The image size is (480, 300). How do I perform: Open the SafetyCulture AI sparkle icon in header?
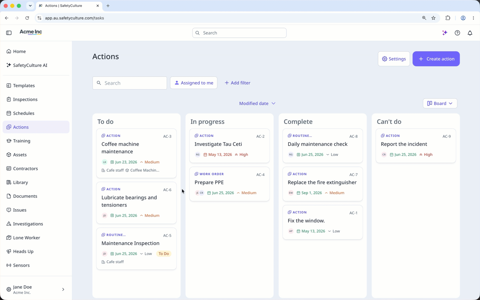(x=445, y=33)
